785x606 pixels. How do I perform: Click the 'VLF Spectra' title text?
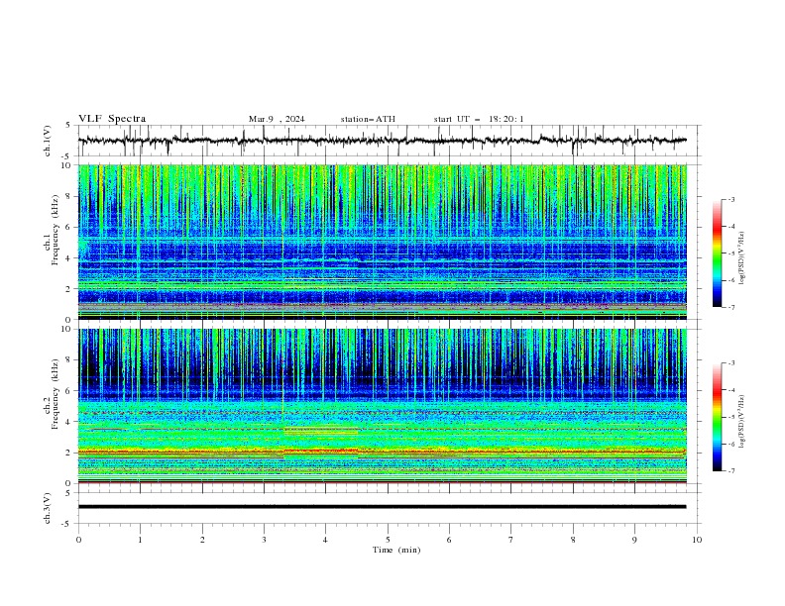tap(112, 119)
